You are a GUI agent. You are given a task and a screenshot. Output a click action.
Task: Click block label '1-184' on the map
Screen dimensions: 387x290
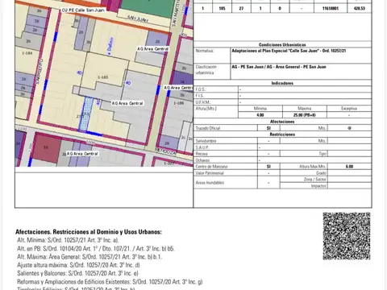27,53
